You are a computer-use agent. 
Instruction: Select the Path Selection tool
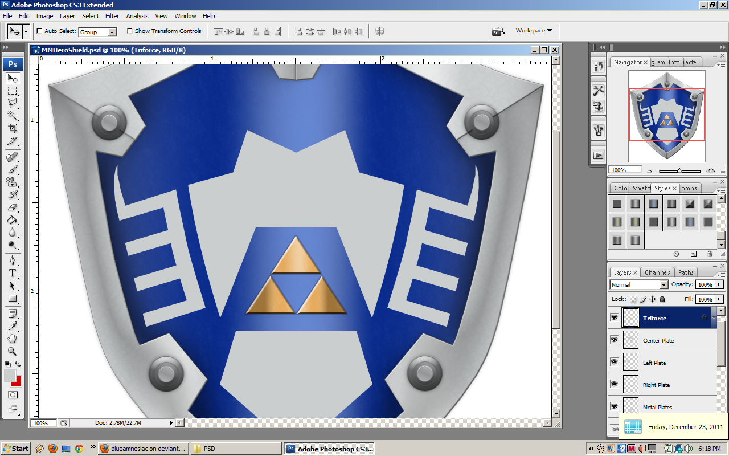coord(13,286)
